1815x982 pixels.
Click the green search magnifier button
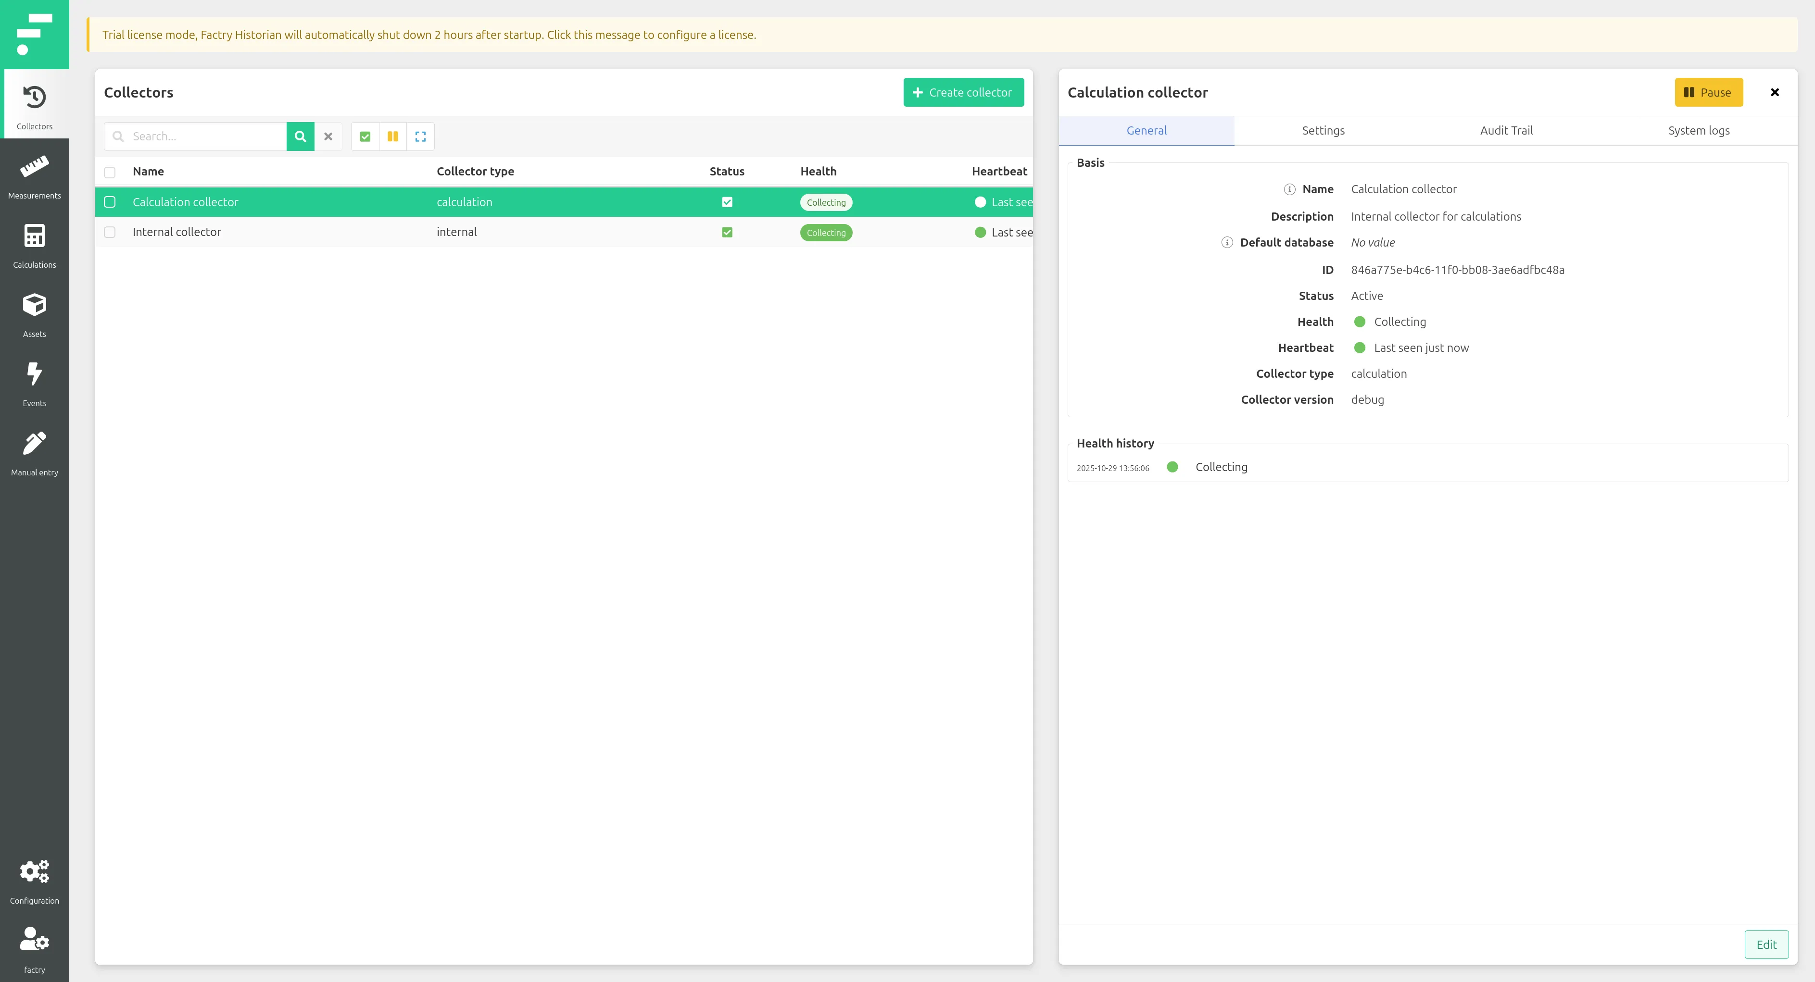pos(300,137)
